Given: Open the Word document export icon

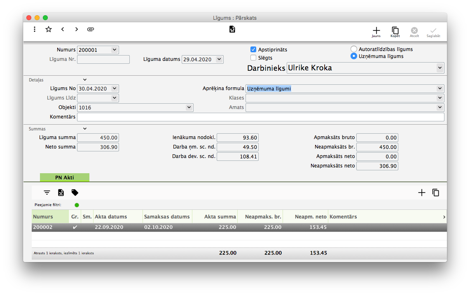Looking at the screenshot, I should point(232,29).
